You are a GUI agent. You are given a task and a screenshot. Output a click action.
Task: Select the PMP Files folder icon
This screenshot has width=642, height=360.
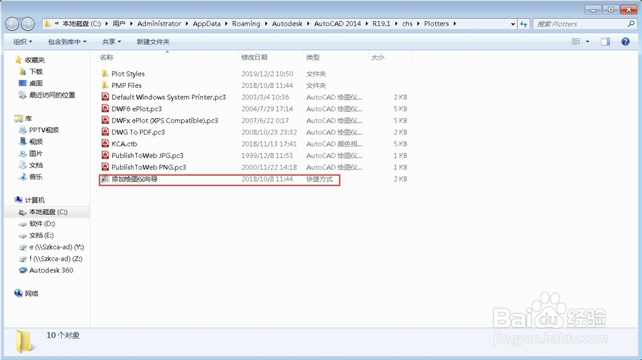coord(105,85)
